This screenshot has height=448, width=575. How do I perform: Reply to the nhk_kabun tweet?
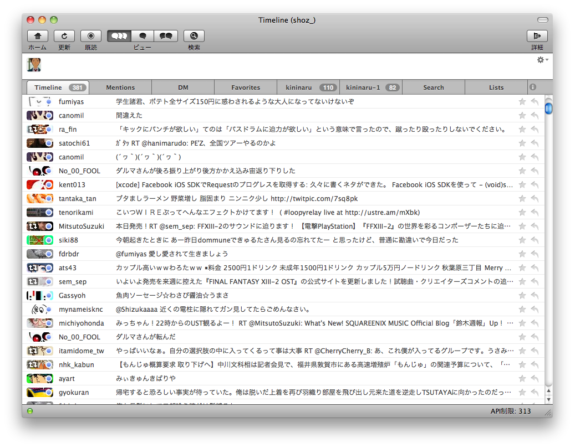point(535,365)
